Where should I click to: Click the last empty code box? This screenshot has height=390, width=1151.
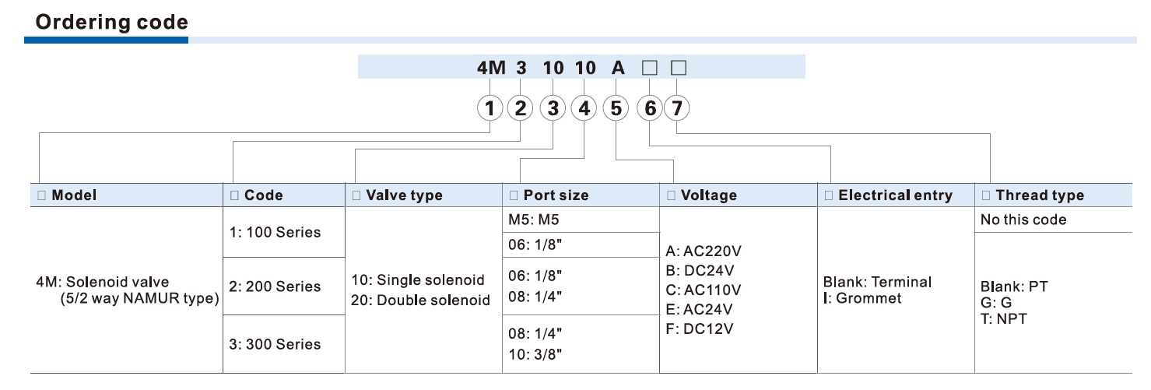tap(678, 69)
